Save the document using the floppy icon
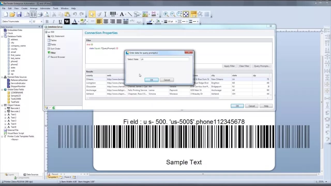The width and height of the screenshot is (331, 186). [x=19, y=14]
